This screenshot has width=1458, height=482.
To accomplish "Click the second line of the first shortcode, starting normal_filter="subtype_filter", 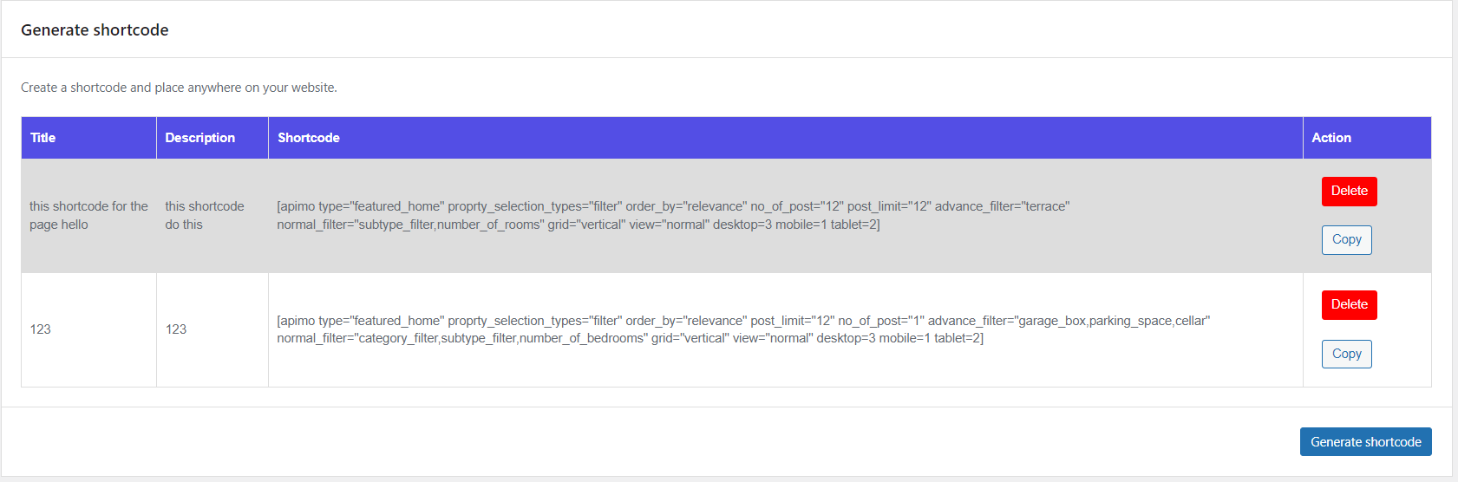I will pos(579,225).
